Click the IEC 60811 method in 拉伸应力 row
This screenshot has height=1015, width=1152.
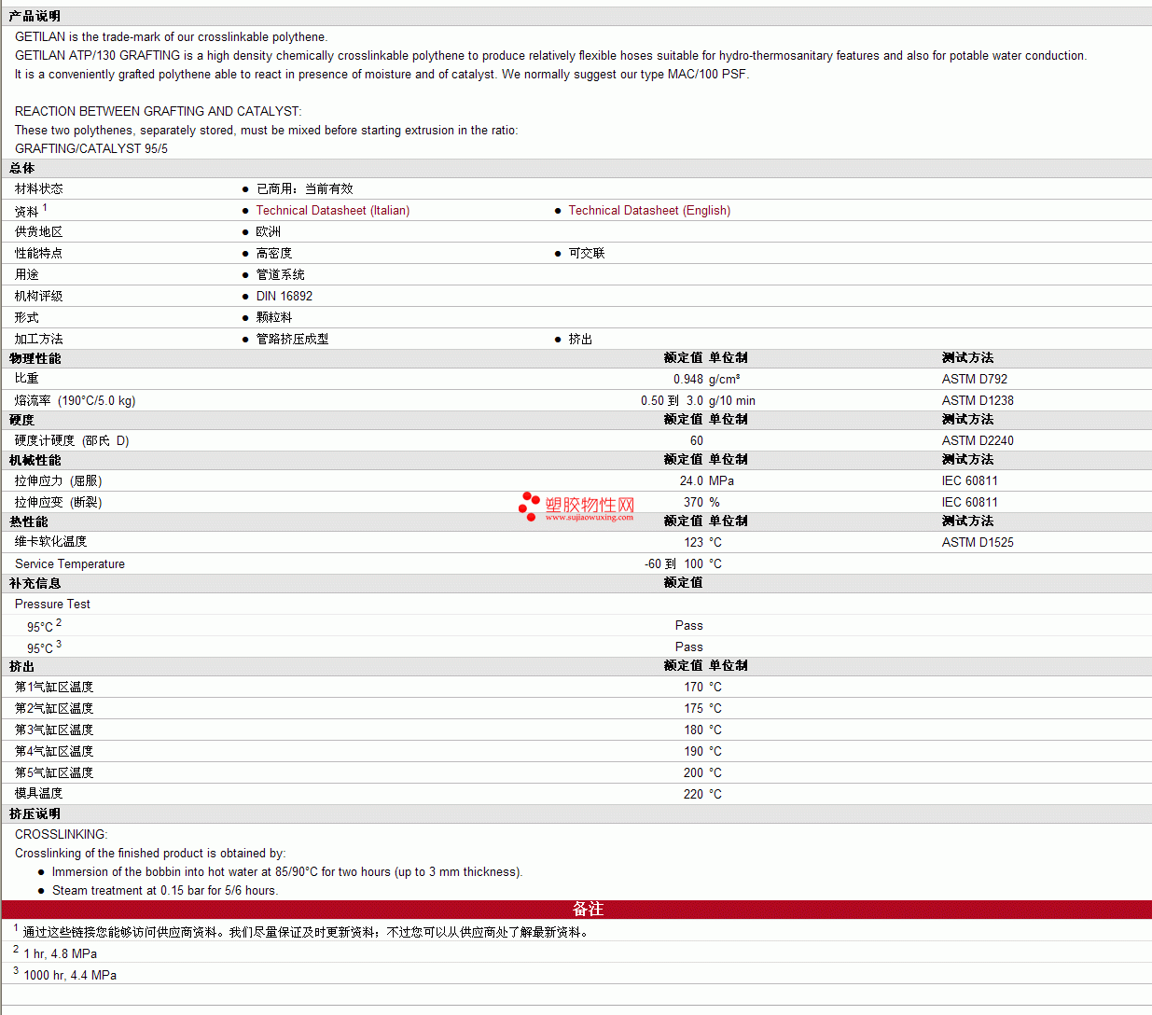pyautogui.click(x=970, y=480)
